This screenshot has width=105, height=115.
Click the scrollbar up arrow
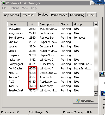click(96, 24)
